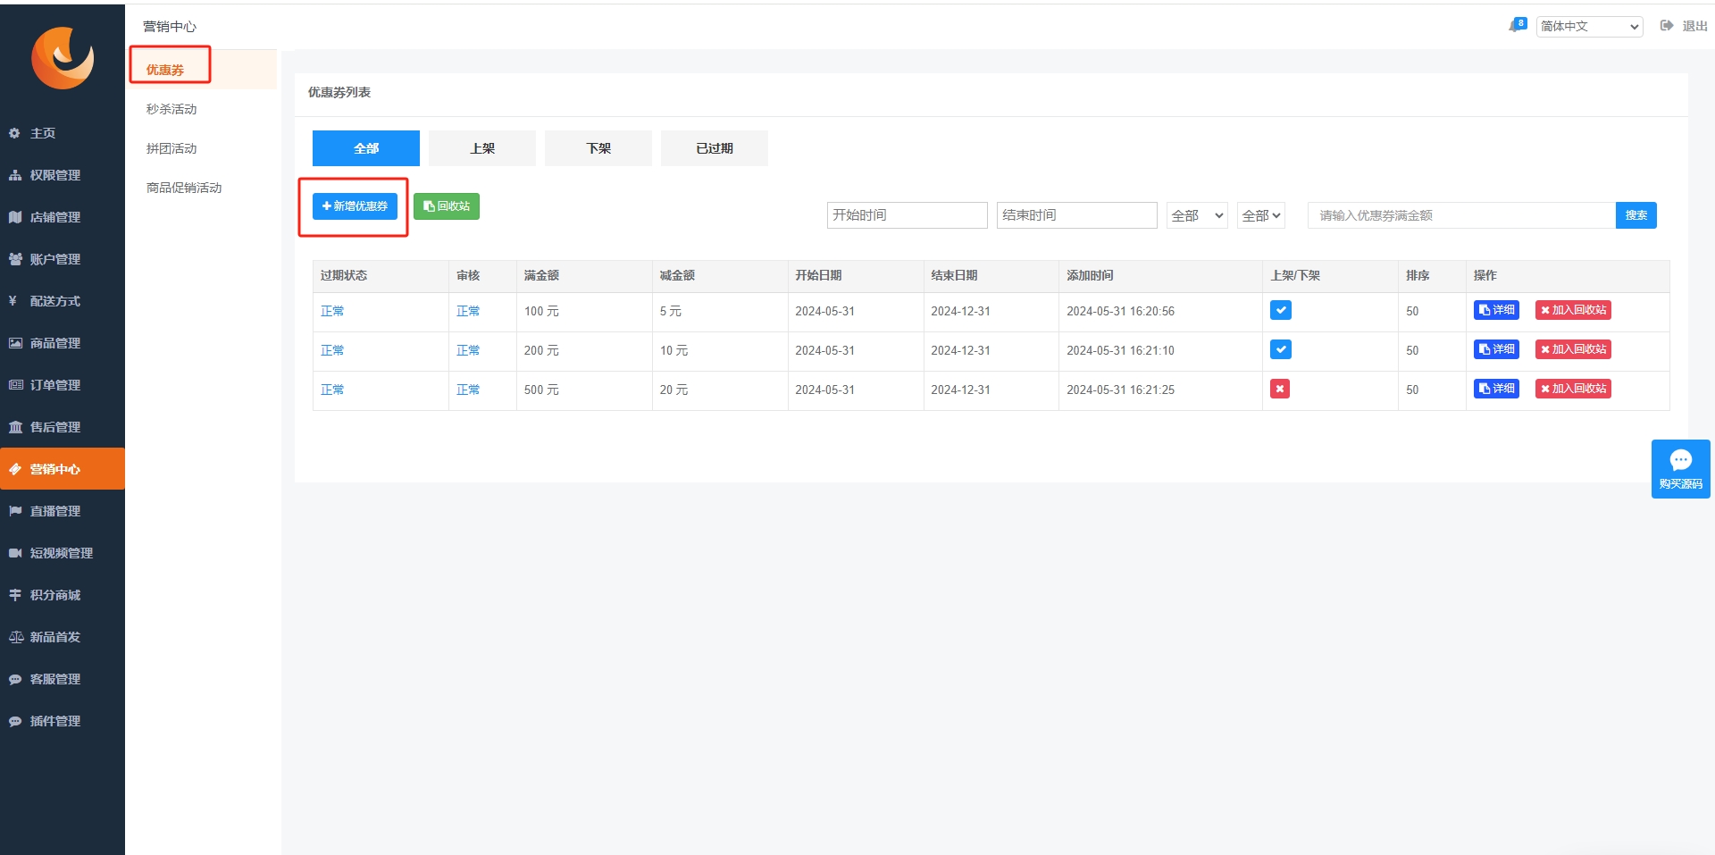Open 优惠券 in the submenu
This screenshot has width=1715, height=855.
(x=165, y=70)
